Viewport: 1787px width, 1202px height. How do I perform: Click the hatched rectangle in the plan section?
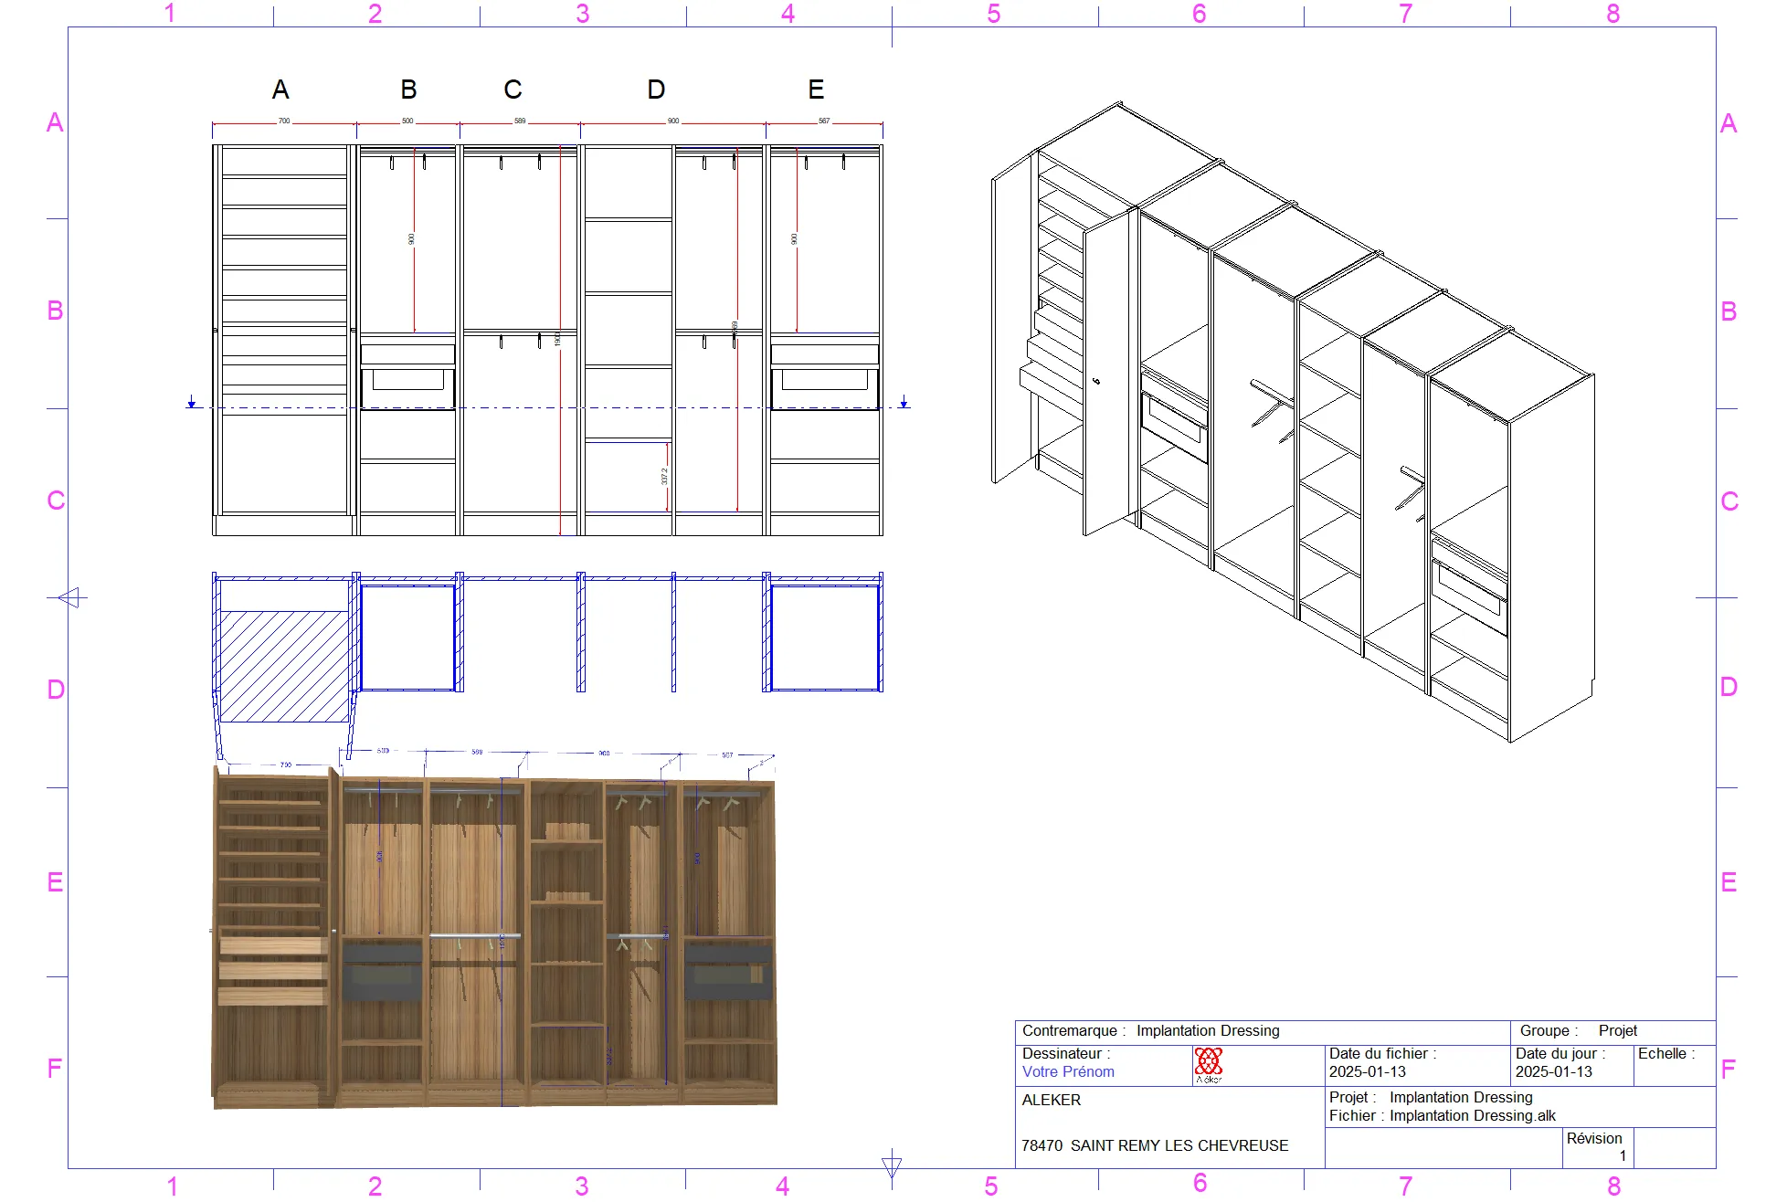point(283,666)
